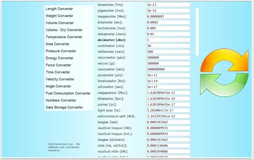254x160 pixels.
Task: Click the nanometer [nm] value field
Action: (x=168, y=69)
